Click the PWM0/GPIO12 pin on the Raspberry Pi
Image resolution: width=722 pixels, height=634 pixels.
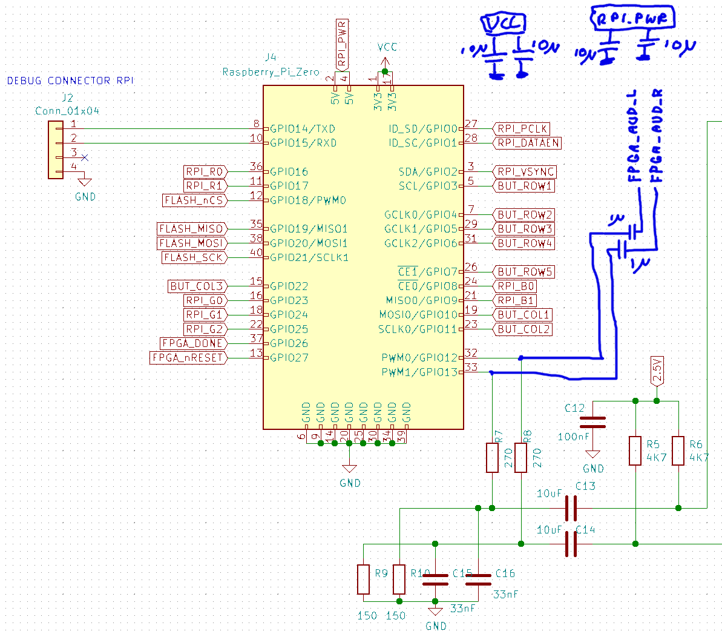(419, 358)
